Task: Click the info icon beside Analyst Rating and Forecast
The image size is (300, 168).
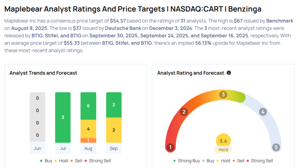Action: (x=229, y=73)
